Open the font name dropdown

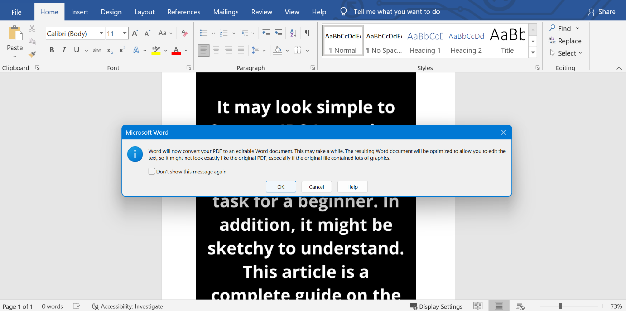pyautogui.click(x=101, y=33)
